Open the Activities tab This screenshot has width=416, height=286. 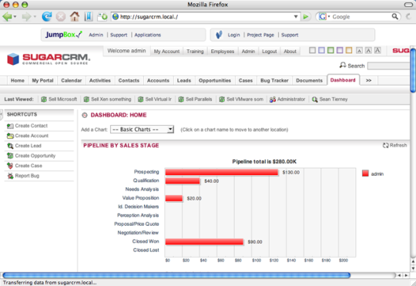(x=99, y=80)
